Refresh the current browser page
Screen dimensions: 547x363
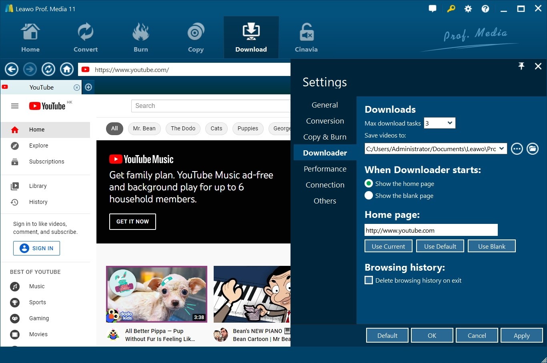click(x=48, y=69)
